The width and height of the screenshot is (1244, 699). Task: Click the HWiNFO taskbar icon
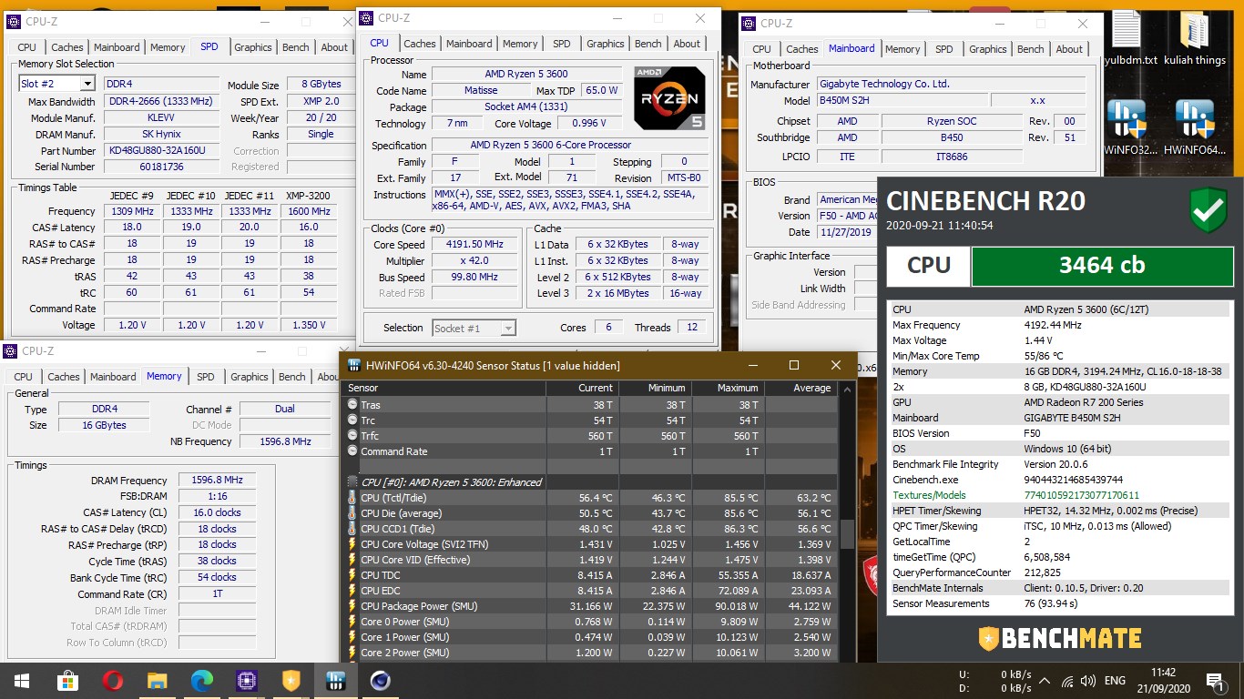click(x=334, y=680)
